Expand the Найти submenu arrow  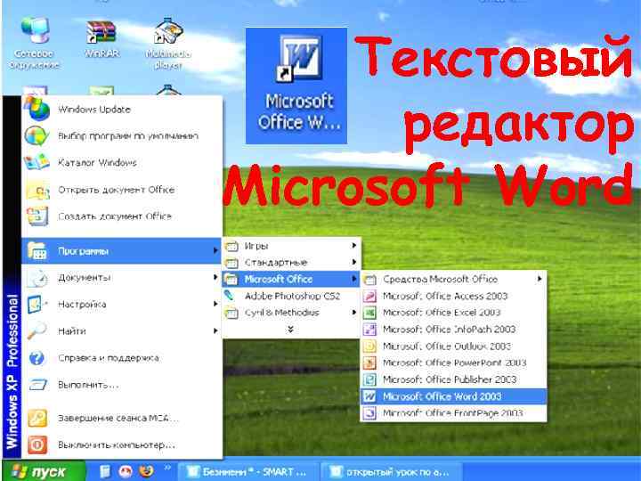pyautogui.click(x=215, y=330)
